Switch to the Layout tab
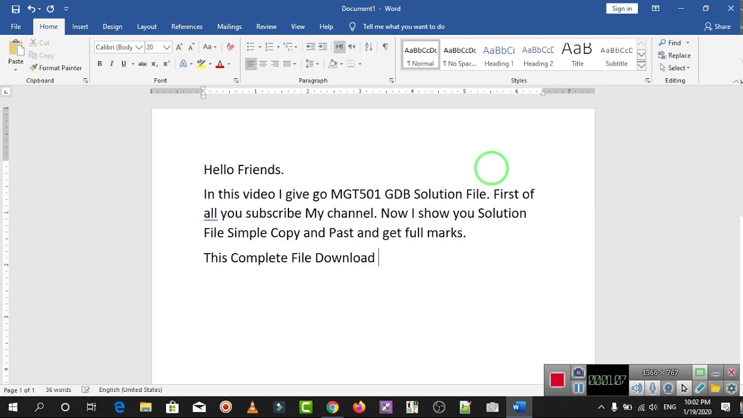Screen dimensions: 743x418 (x=147, y=27)
